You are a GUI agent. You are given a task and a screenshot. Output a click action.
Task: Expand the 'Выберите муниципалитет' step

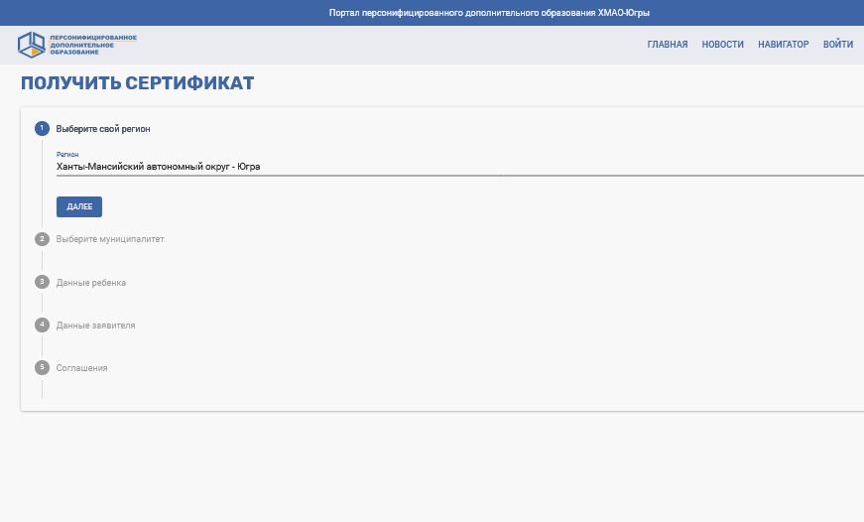(x=110, y=239)
